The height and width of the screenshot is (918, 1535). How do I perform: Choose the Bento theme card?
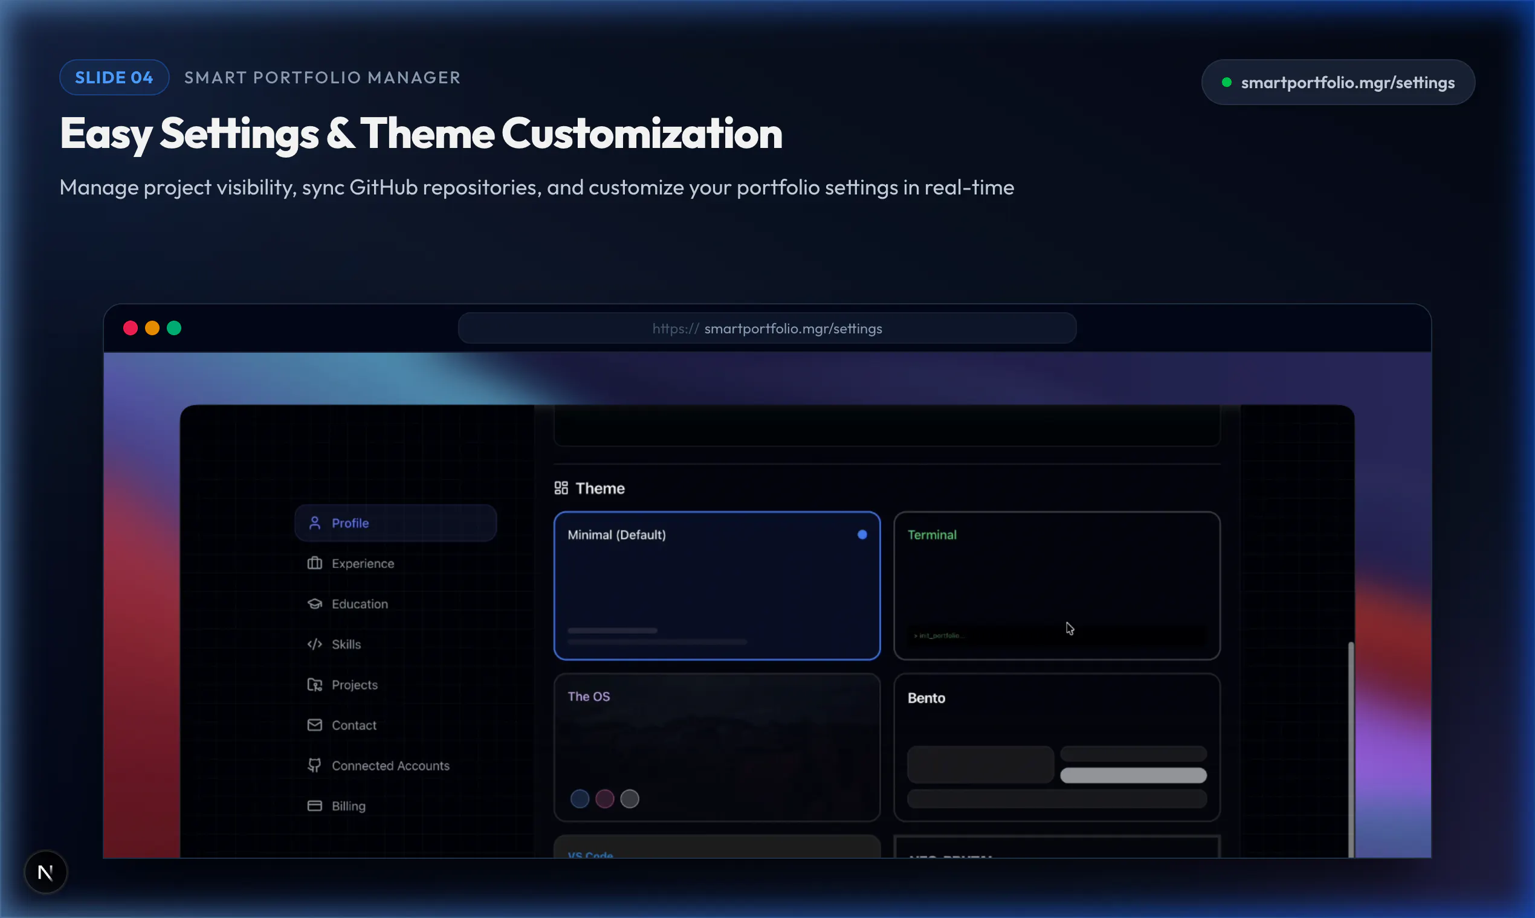(x=1056, y=747)
